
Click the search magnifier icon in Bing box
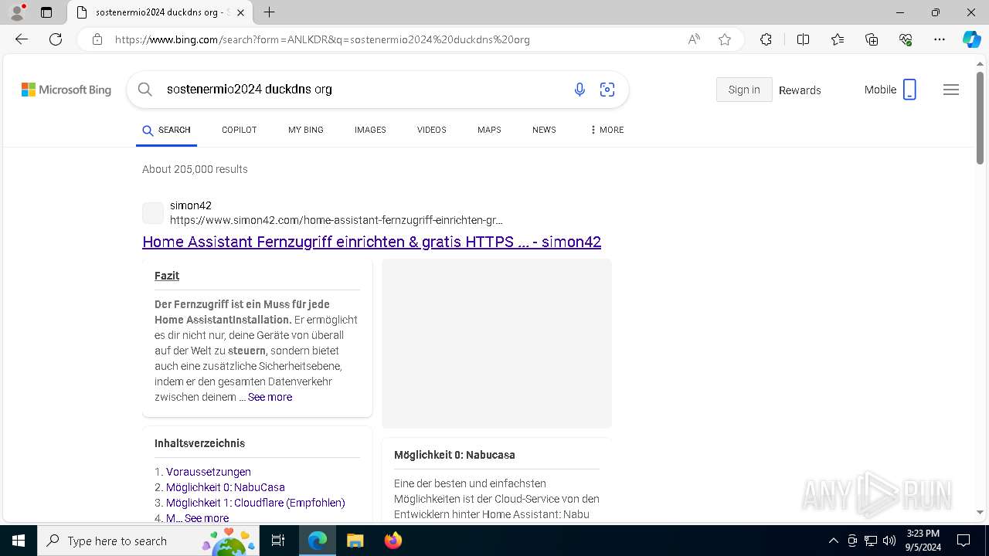click(144, 90)
